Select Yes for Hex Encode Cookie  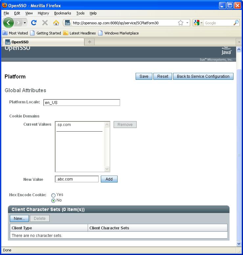click(54, 195)
